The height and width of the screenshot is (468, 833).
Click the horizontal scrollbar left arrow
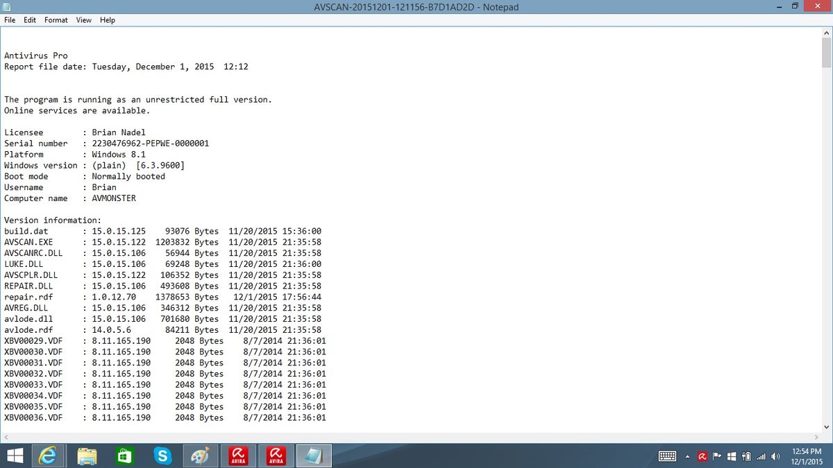(6, 437)
